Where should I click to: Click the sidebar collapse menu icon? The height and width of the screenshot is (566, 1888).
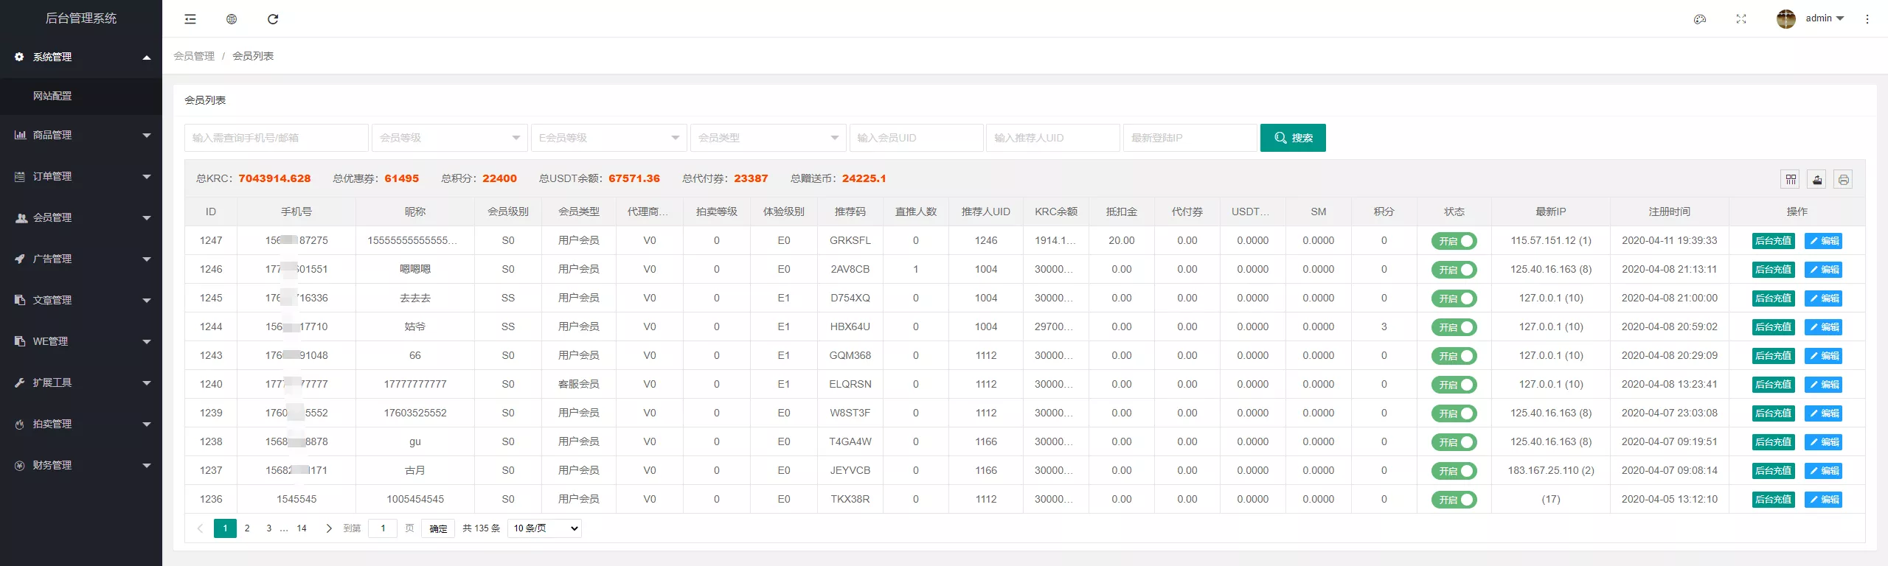[190, 19]
